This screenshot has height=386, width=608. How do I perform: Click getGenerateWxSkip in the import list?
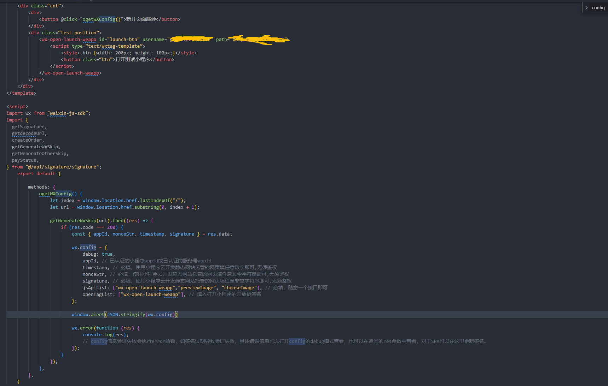click(x=35, y=147)
